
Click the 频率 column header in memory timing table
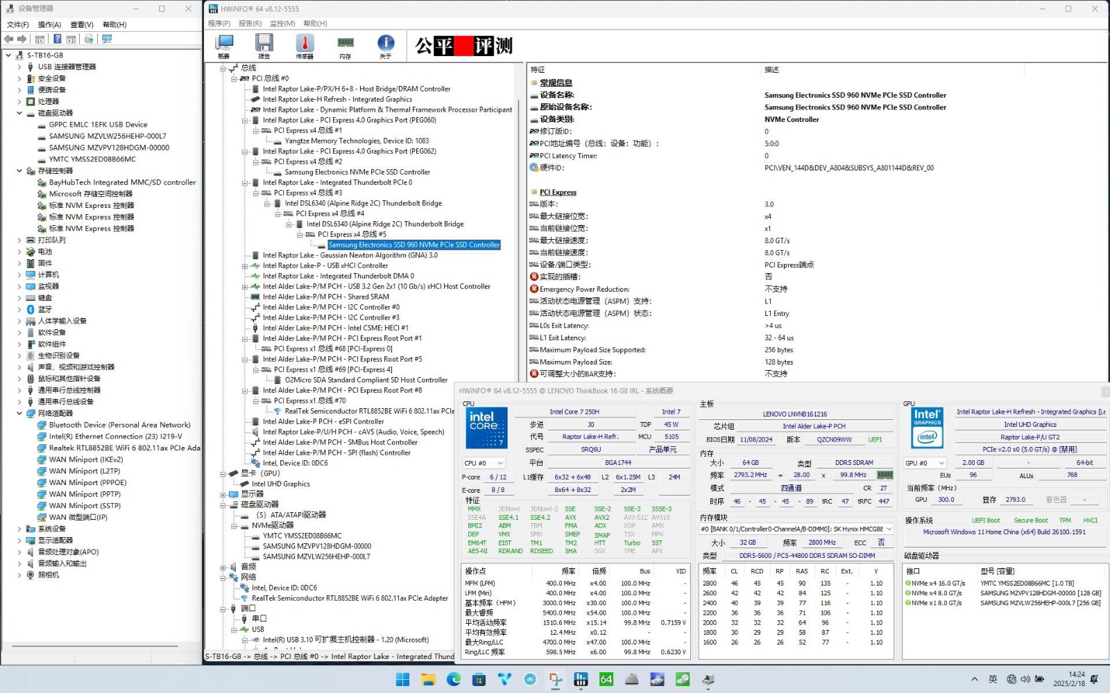click(x=709, y=571)
